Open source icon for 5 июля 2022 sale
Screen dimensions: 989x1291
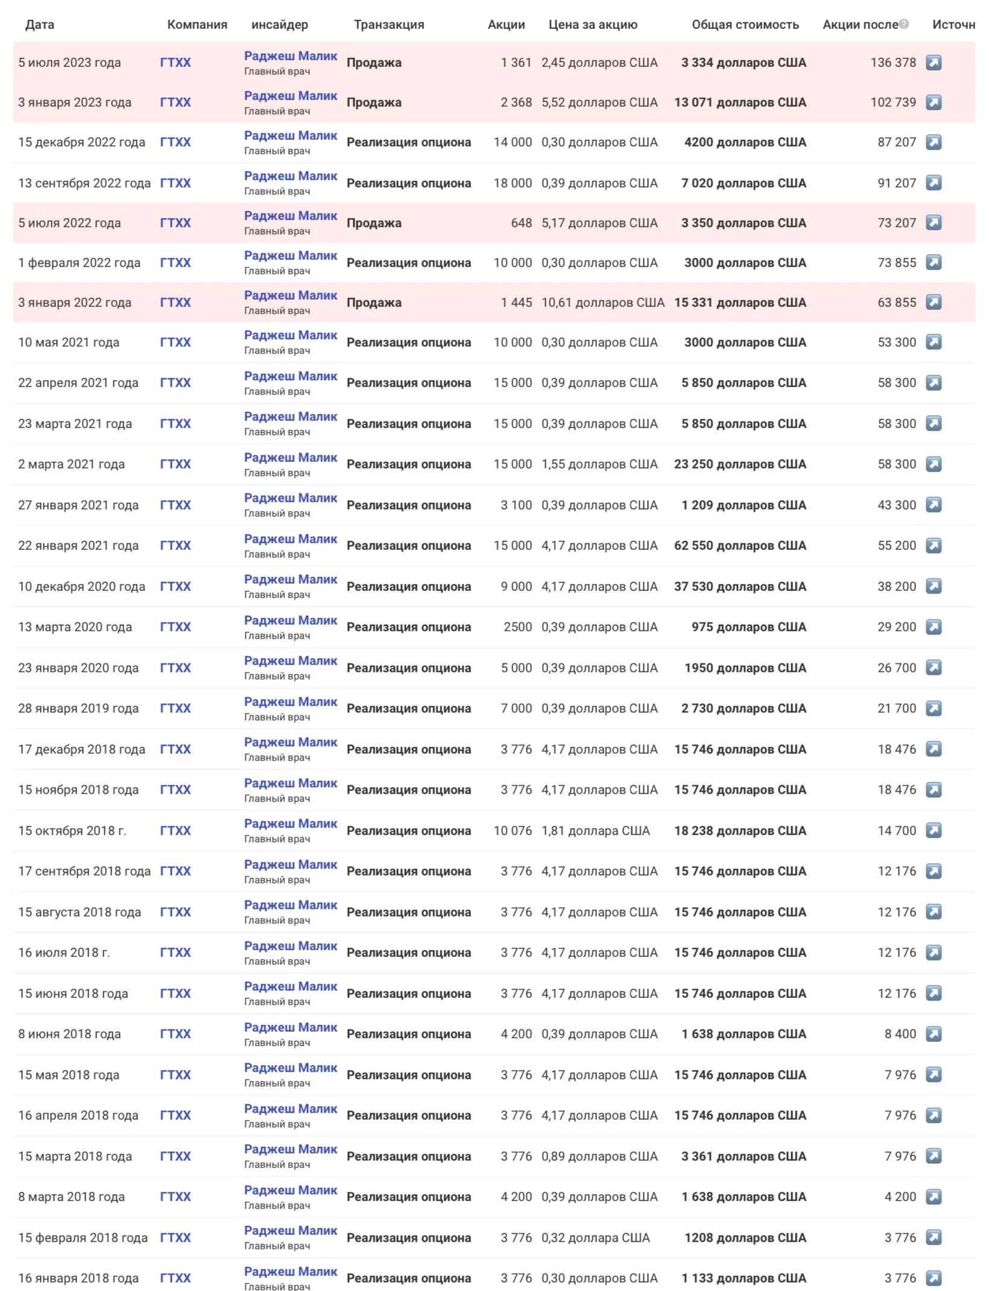[934, 223]
